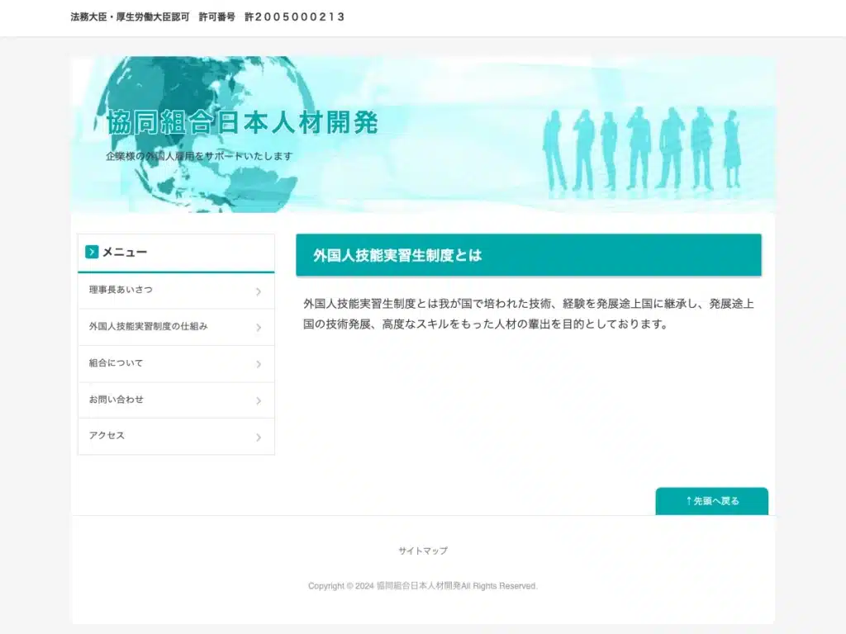Open the お問い合わせ menu item
Image resolution: width=846 pixels, height=634 pixels.
click(176, 400)
